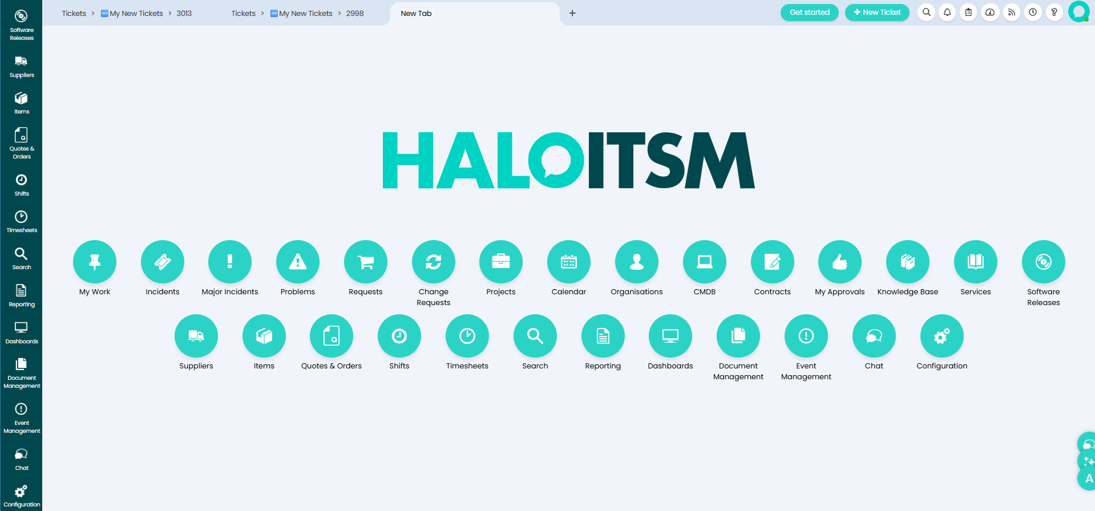The image size is (1095, 511).
Task: Select Event Management in the left sidebar
Action: [x=21, y=419]
